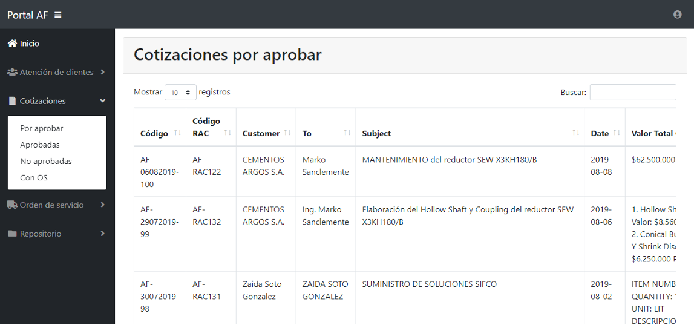Select Por aprobar in the submenu
694x325 pixels.
[x=42, y=128]
